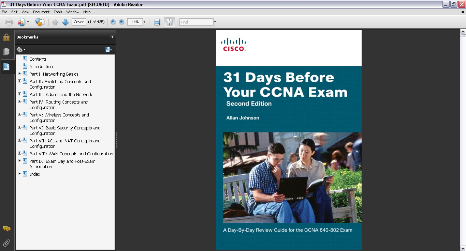Open the Pages thumbnail panel icon
Screen dimensions: 466x251
tap(6, 52)
